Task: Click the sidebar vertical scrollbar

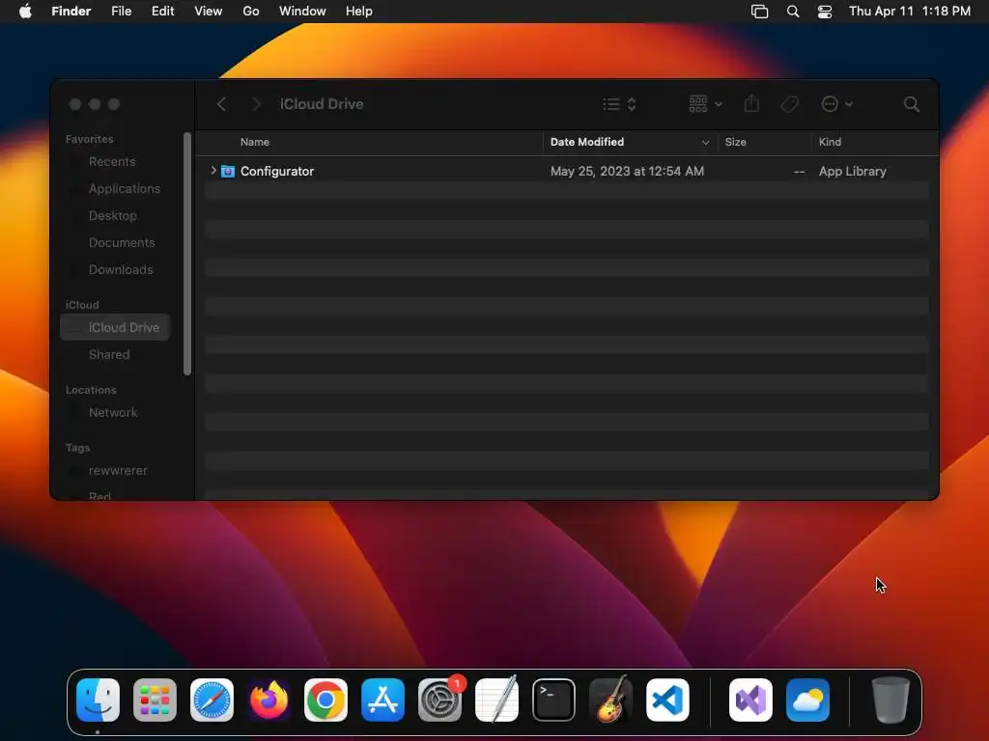Action: 186,254
